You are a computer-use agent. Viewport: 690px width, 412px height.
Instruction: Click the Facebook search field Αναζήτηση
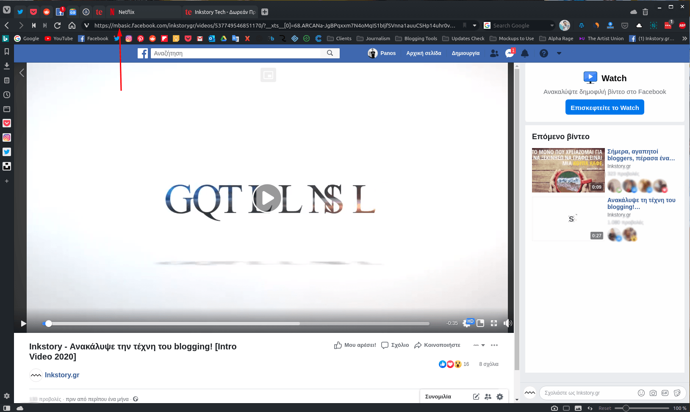(x=237, y=53)
